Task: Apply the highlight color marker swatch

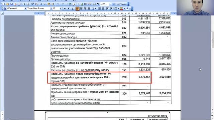Action: click(x=121, y=9)
